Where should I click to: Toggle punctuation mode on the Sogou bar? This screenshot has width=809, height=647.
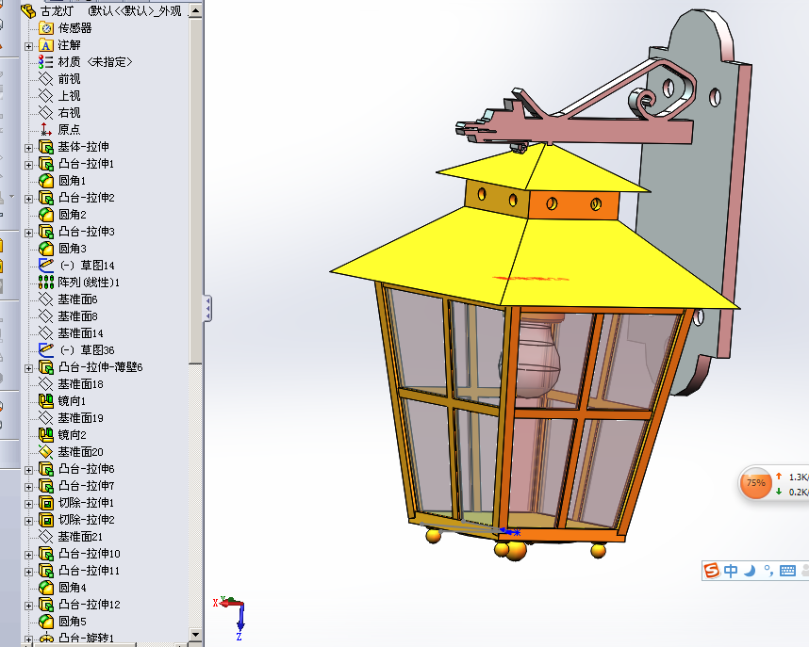[x=769, y=571]
